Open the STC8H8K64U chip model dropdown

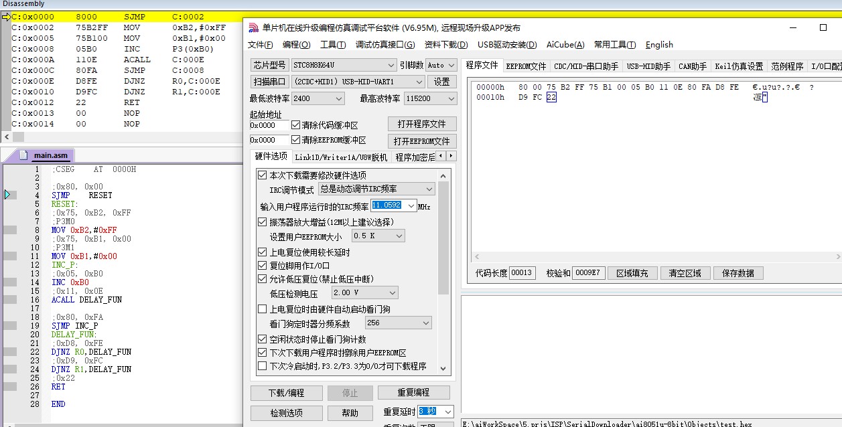pos(344,65)
